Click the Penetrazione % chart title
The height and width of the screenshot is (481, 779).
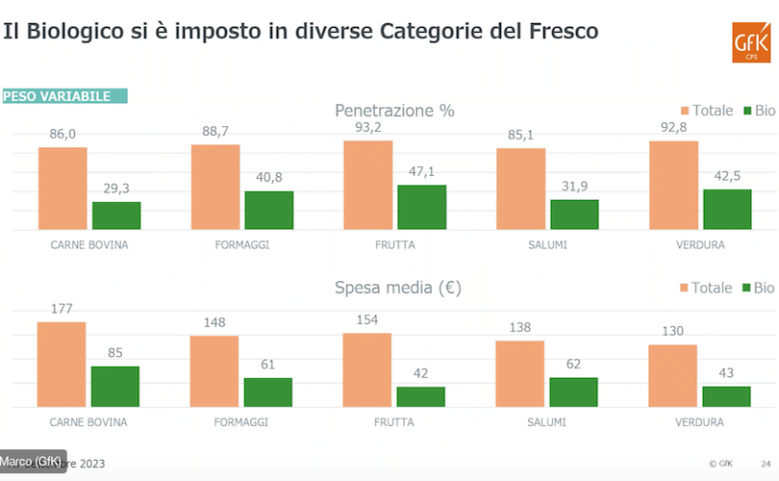click(394, 111)
